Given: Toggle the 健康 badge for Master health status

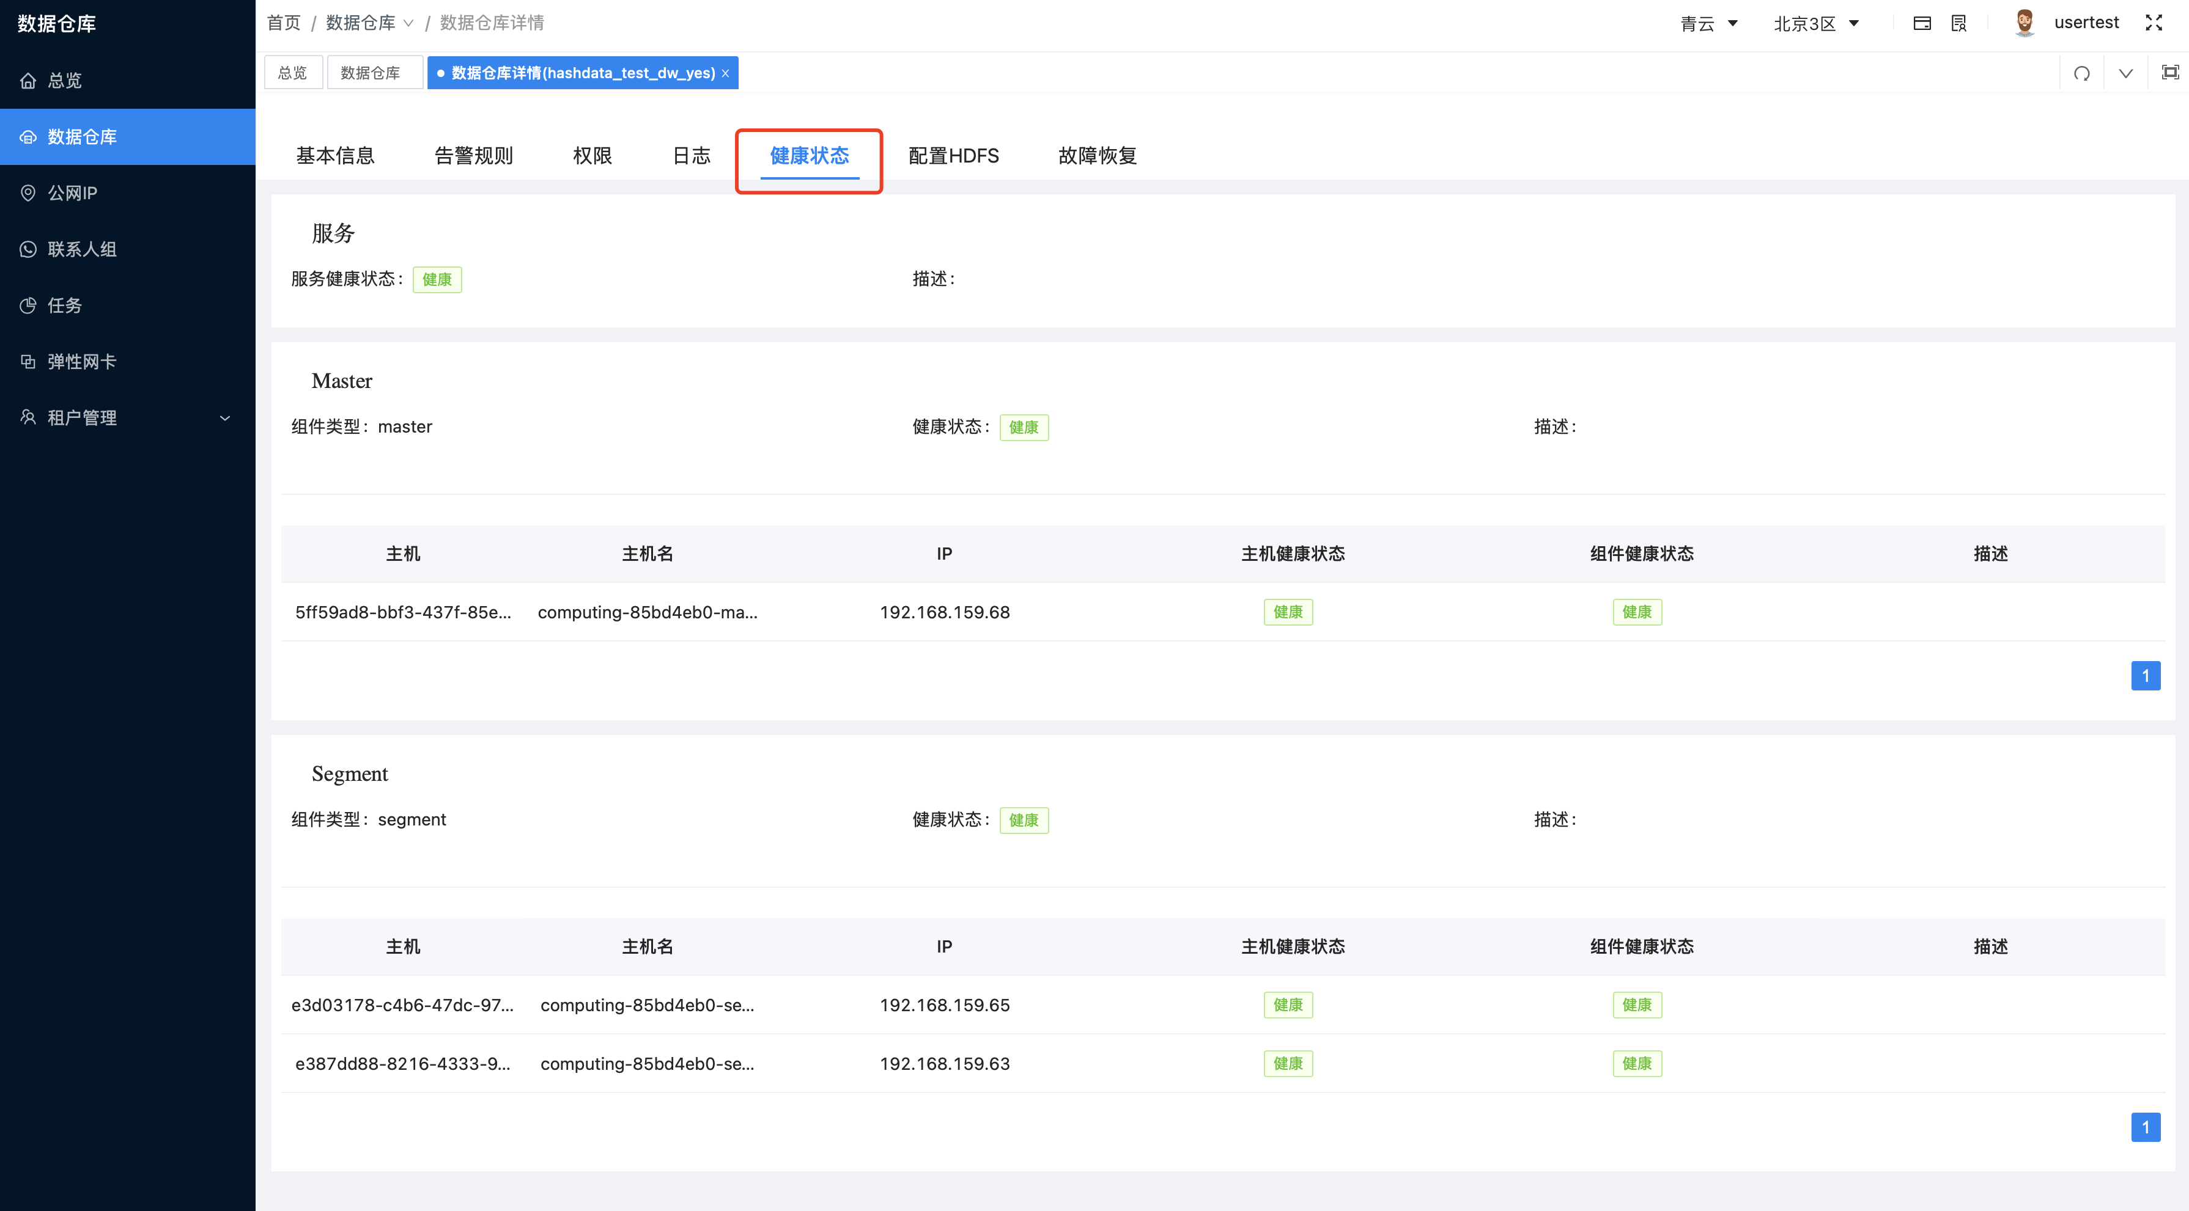Looking at the screenshot, I should pyautogui.click(x=1024, y=427).
